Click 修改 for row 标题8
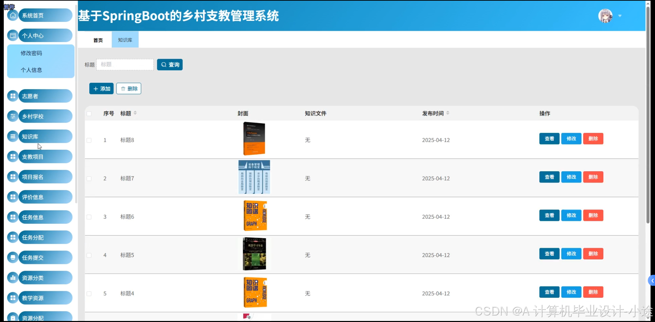Viewport: 655px width, 322px height. [x=571, y=138]
